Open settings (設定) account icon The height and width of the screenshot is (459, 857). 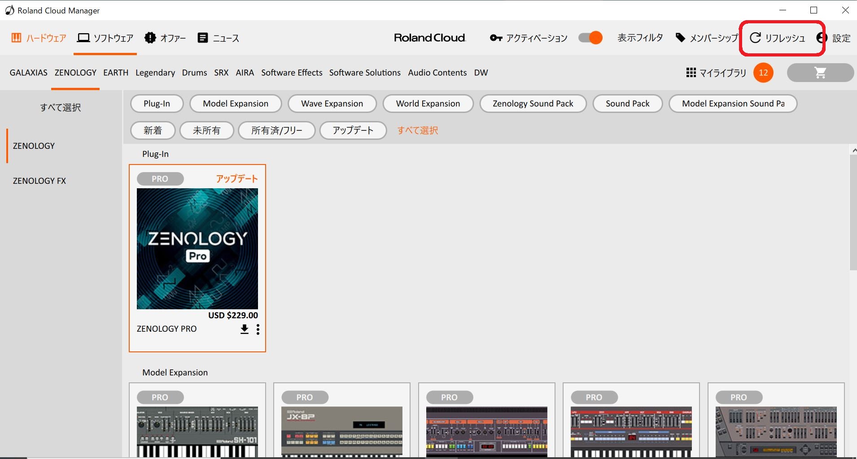coord(822,38)
